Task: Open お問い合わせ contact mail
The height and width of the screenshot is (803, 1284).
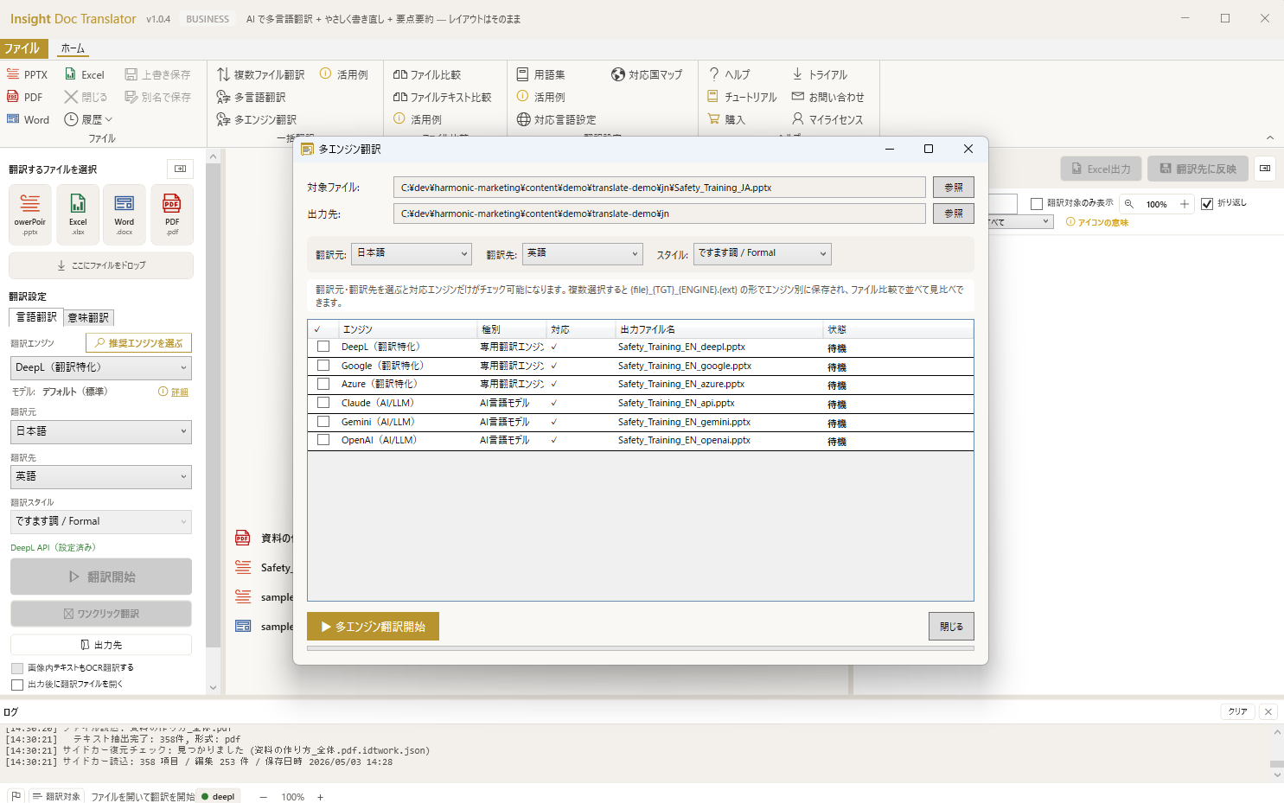Action: coord(827,97)
